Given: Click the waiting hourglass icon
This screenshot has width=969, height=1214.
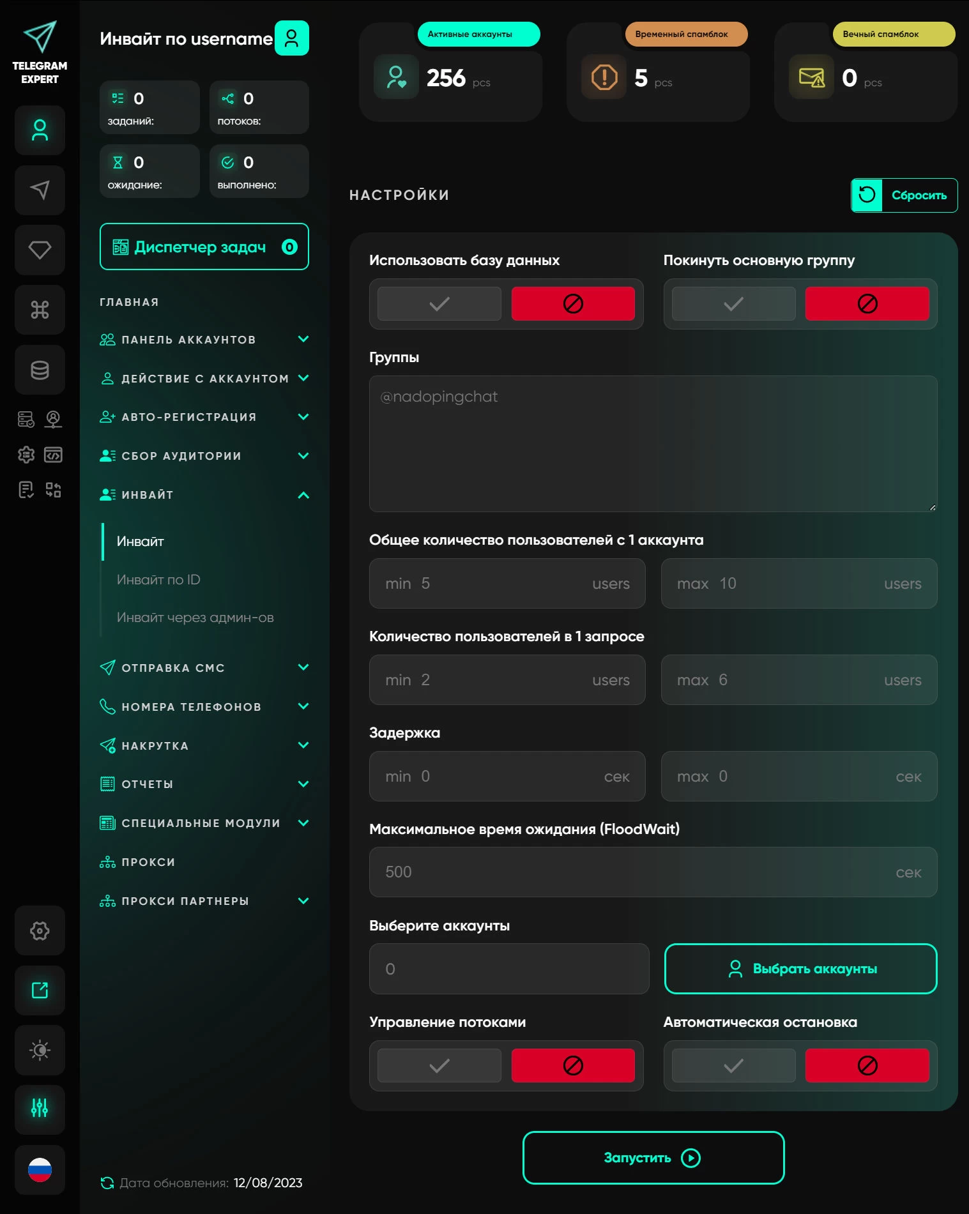Looking at the screenshot, I should point(118,162).
